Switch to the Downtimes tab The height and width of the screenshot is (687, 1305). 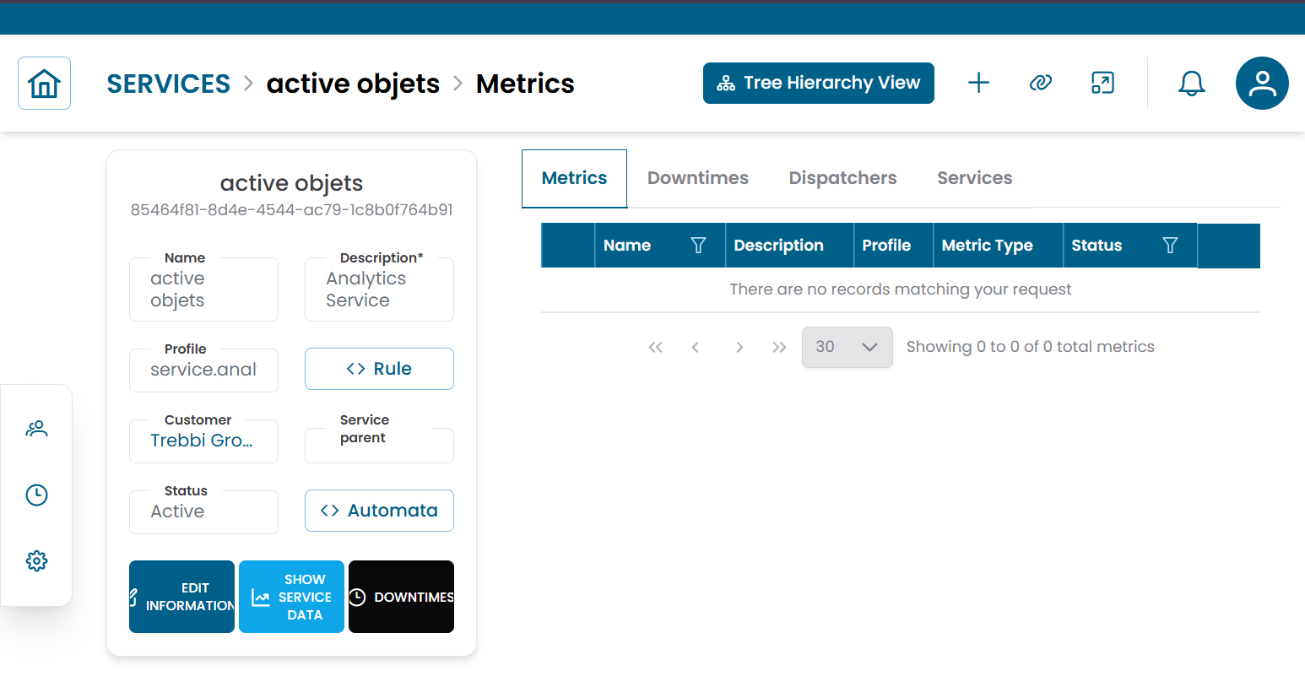697,178
